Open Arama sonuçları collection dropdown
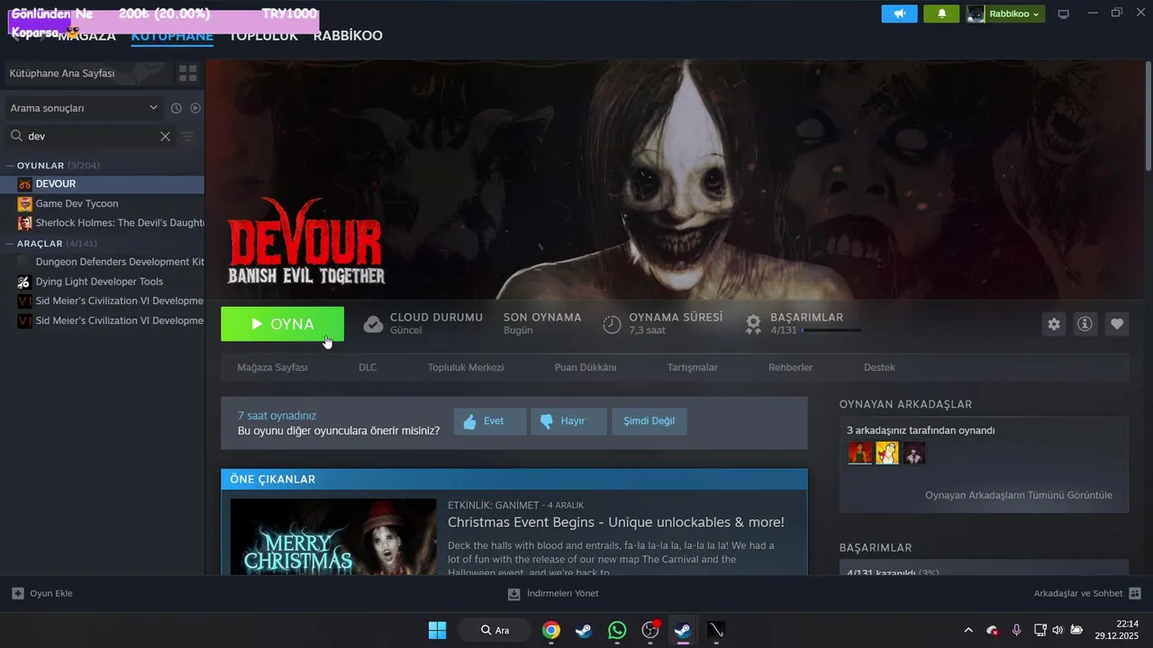The height and width of the screenshot is (648, 1153). [x=84, y=108]
